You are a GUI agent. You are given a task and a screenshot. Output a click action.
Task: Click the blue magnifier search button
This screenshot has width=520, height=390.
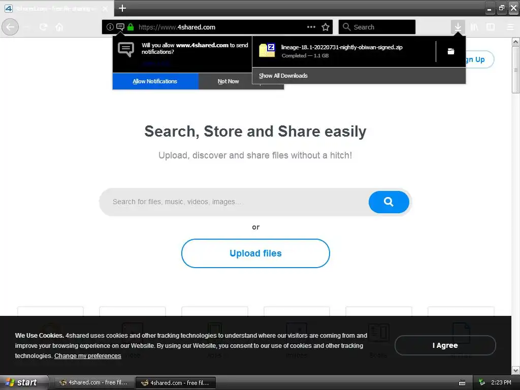[388, 202]
